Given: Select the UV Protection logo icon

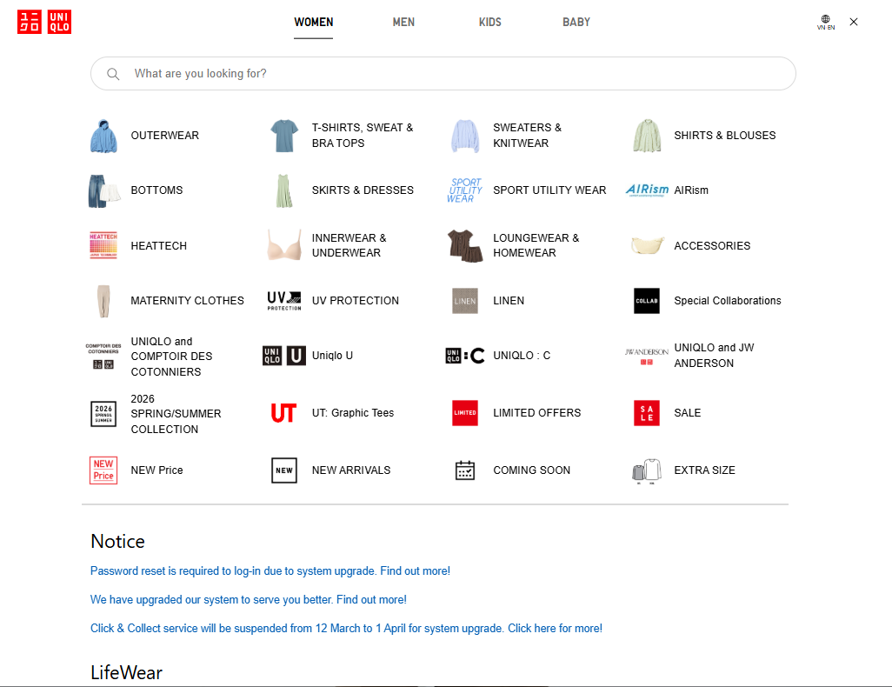Looking at the screenshot, I should coord(283,301).
